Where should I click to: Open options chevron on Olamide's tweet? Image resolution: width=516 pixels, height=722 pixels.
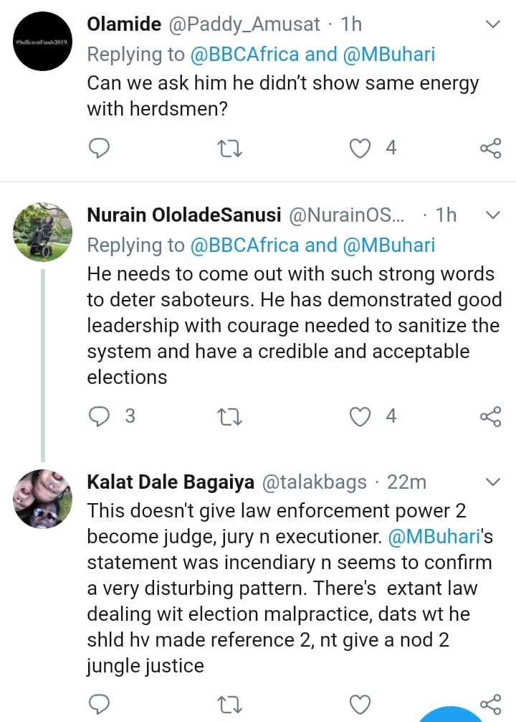pos(493,24)
